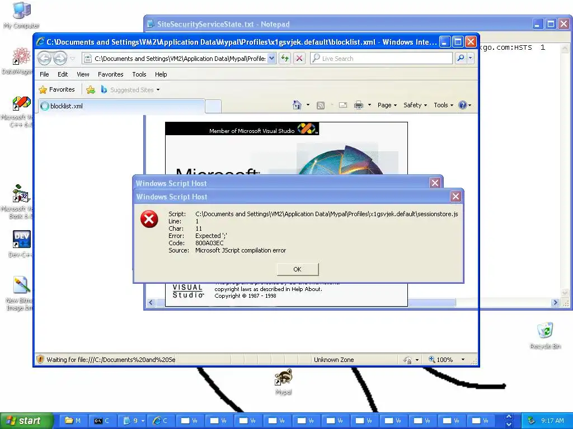
Task: Click 'Microsoft JScript compilation error' text
Action: (241, 250)
